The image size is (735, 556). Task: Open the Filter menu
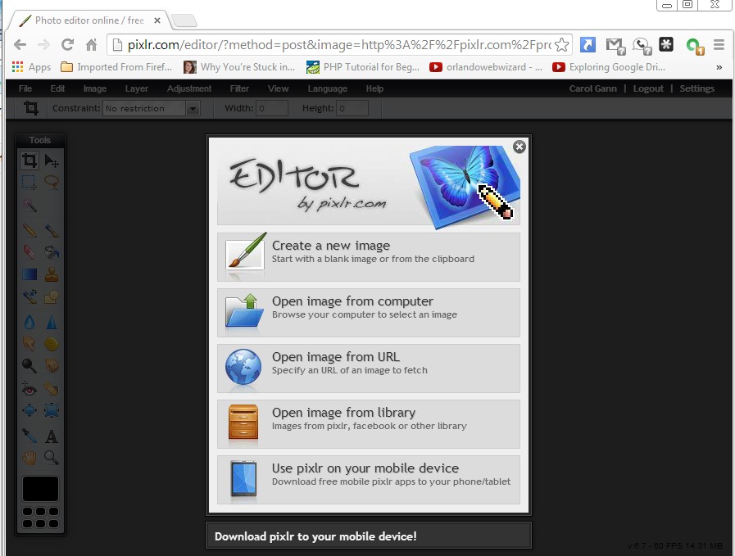[x=239, y=88]
